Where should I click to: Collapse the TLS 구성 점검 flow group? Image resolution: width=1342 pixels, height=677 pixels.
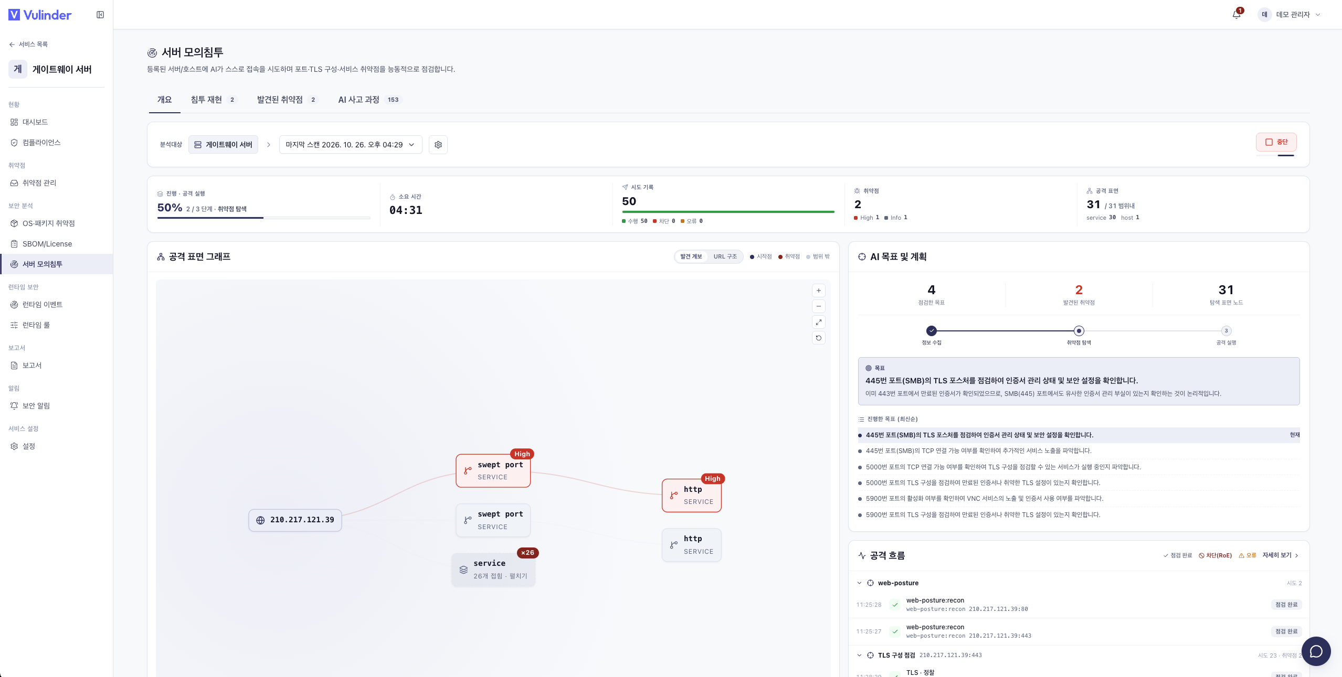point(859,655)
